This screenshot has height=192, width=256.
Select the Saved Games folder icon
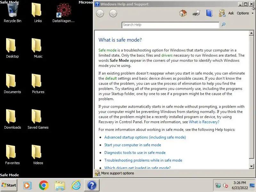point(38,119)
